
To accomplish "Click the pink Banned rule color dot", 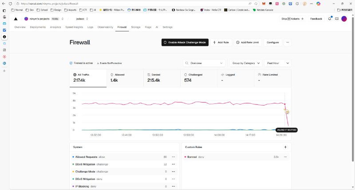I will tap(185, 157).
